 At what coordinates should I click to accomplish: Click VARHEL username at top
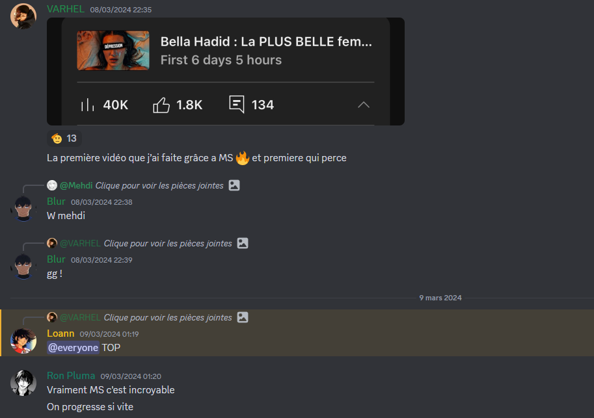click(x=66, y=9)
